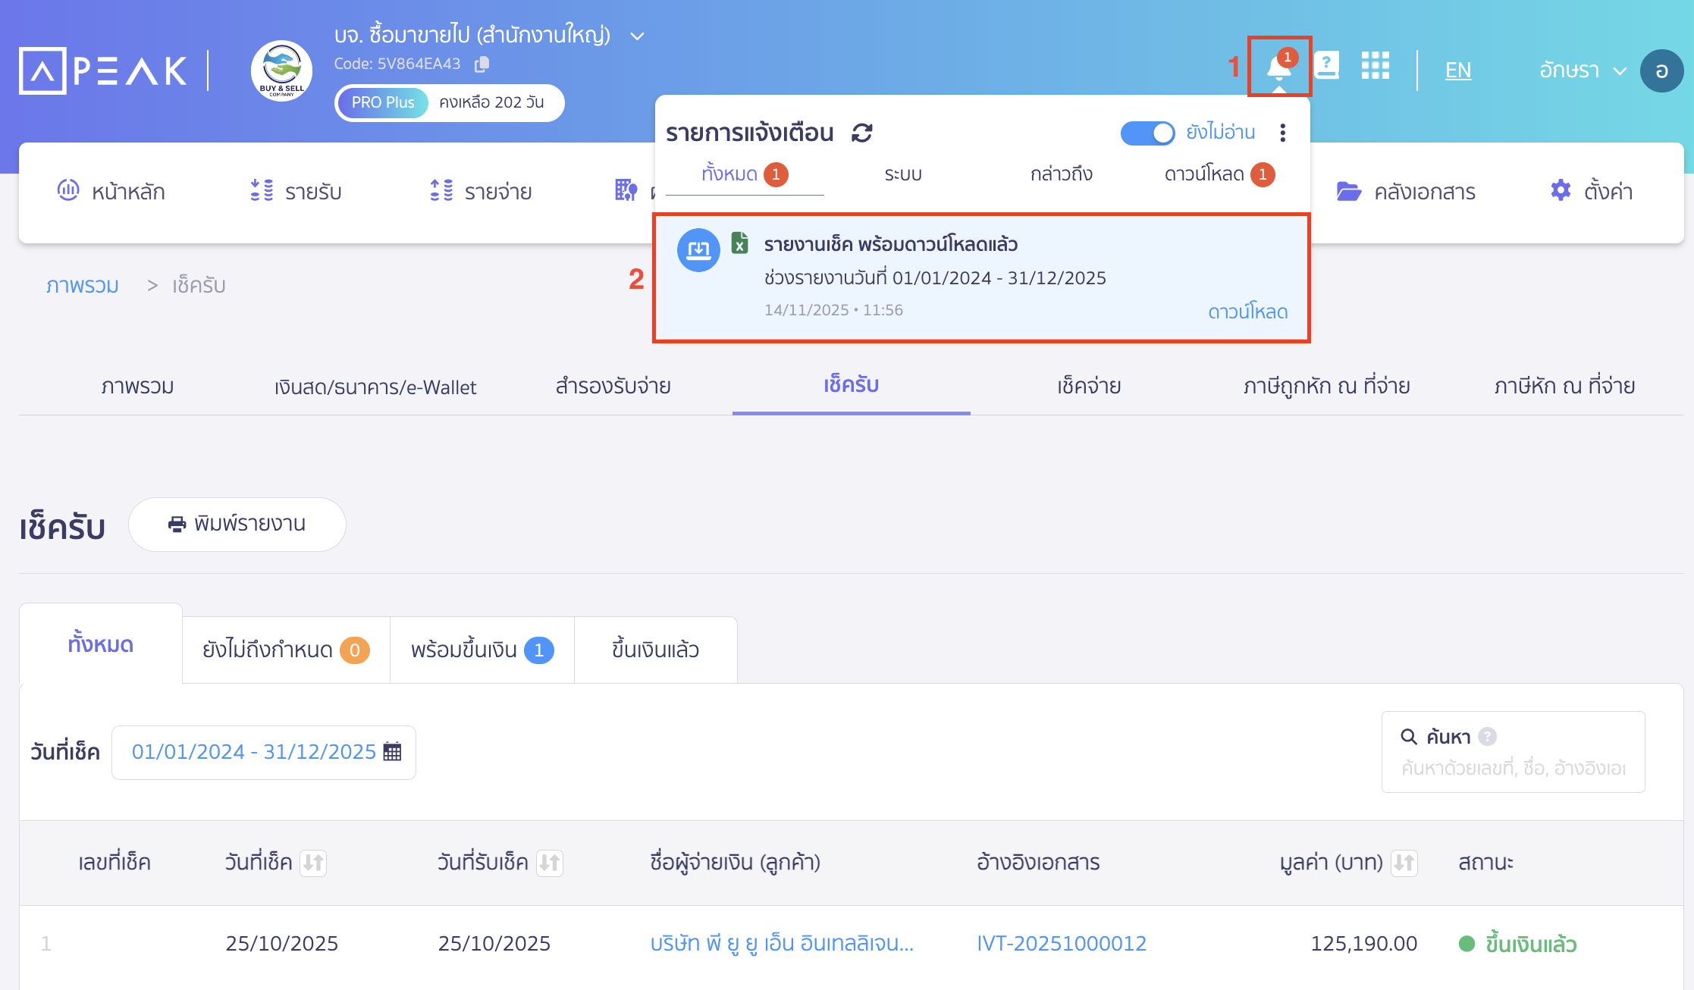Refresh the notification list
Image resolution: width=1694 pixels, height=990 pixels.
(862, 133)
